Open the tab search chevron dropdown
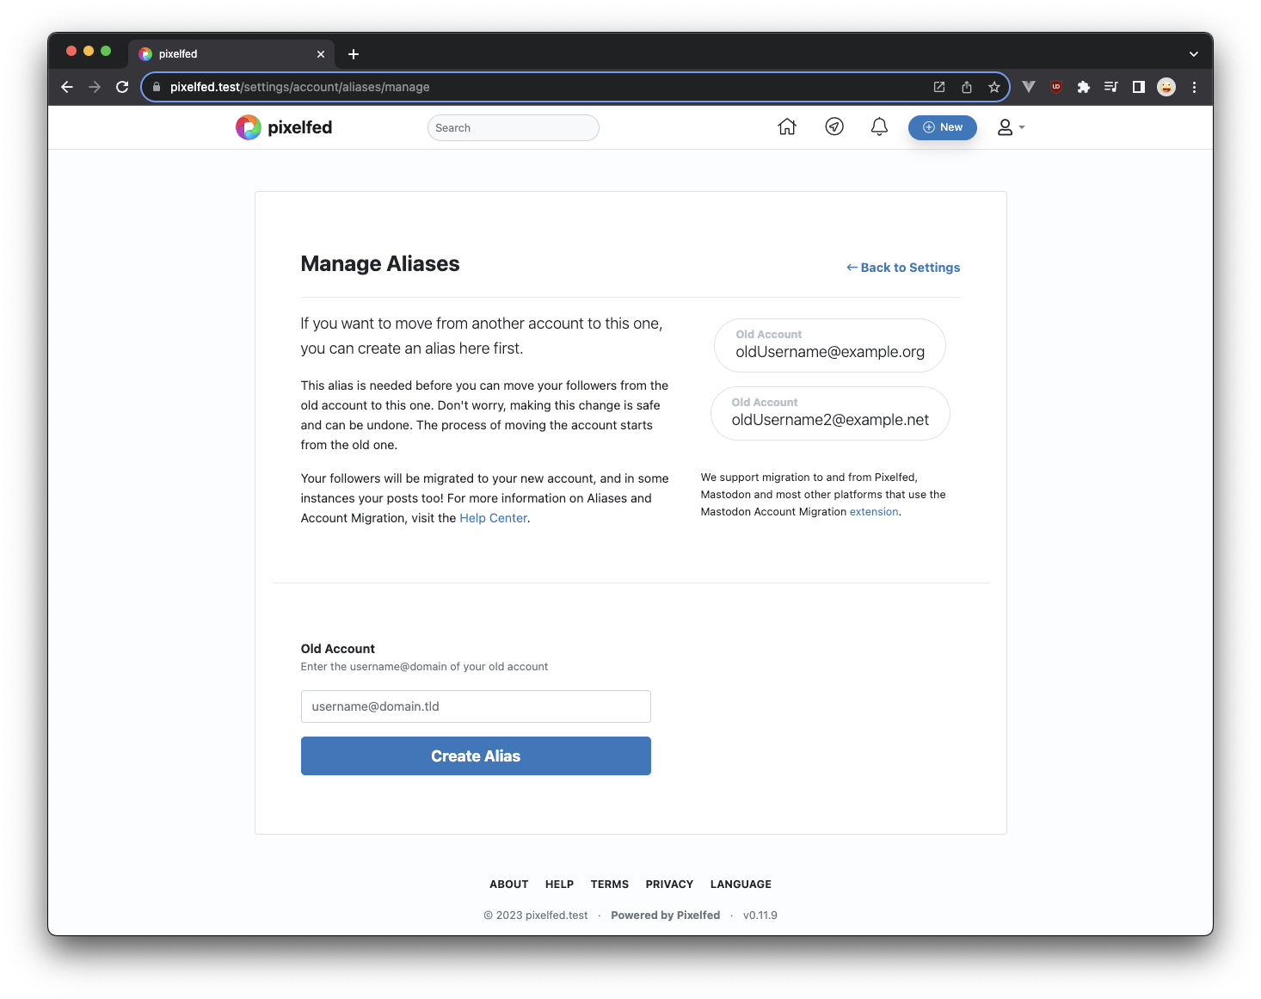 point(1193,54)
